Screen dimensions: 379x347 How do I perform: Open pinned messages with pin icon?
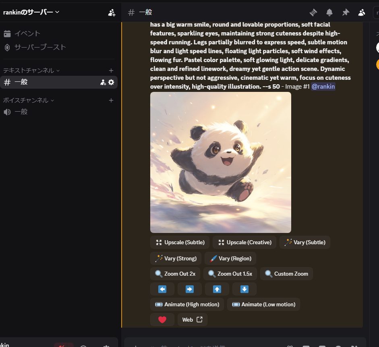[x=346, y=12]
